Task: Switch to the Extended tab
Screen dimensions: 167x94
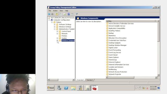Action: click(80, 80)
